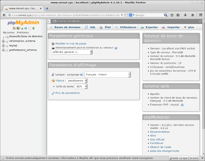Open the Utilisateurs tab
This screenshot has width=205, height=161.
click(125, 27)
